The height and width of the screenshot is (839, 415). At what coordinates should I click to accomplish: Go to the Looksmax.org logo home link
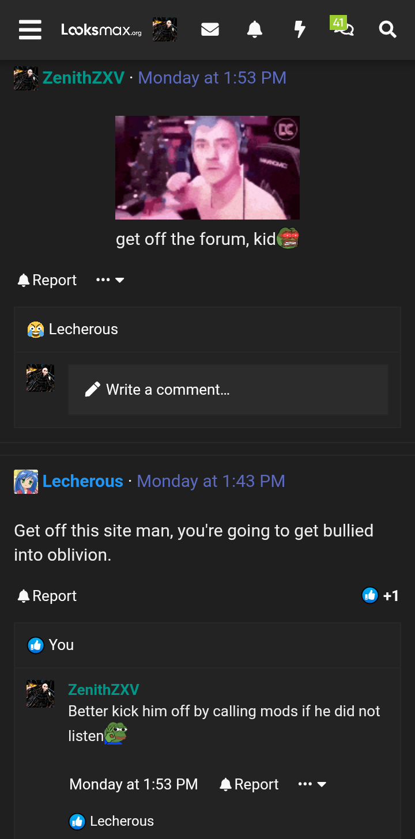[x=101, y=29]
